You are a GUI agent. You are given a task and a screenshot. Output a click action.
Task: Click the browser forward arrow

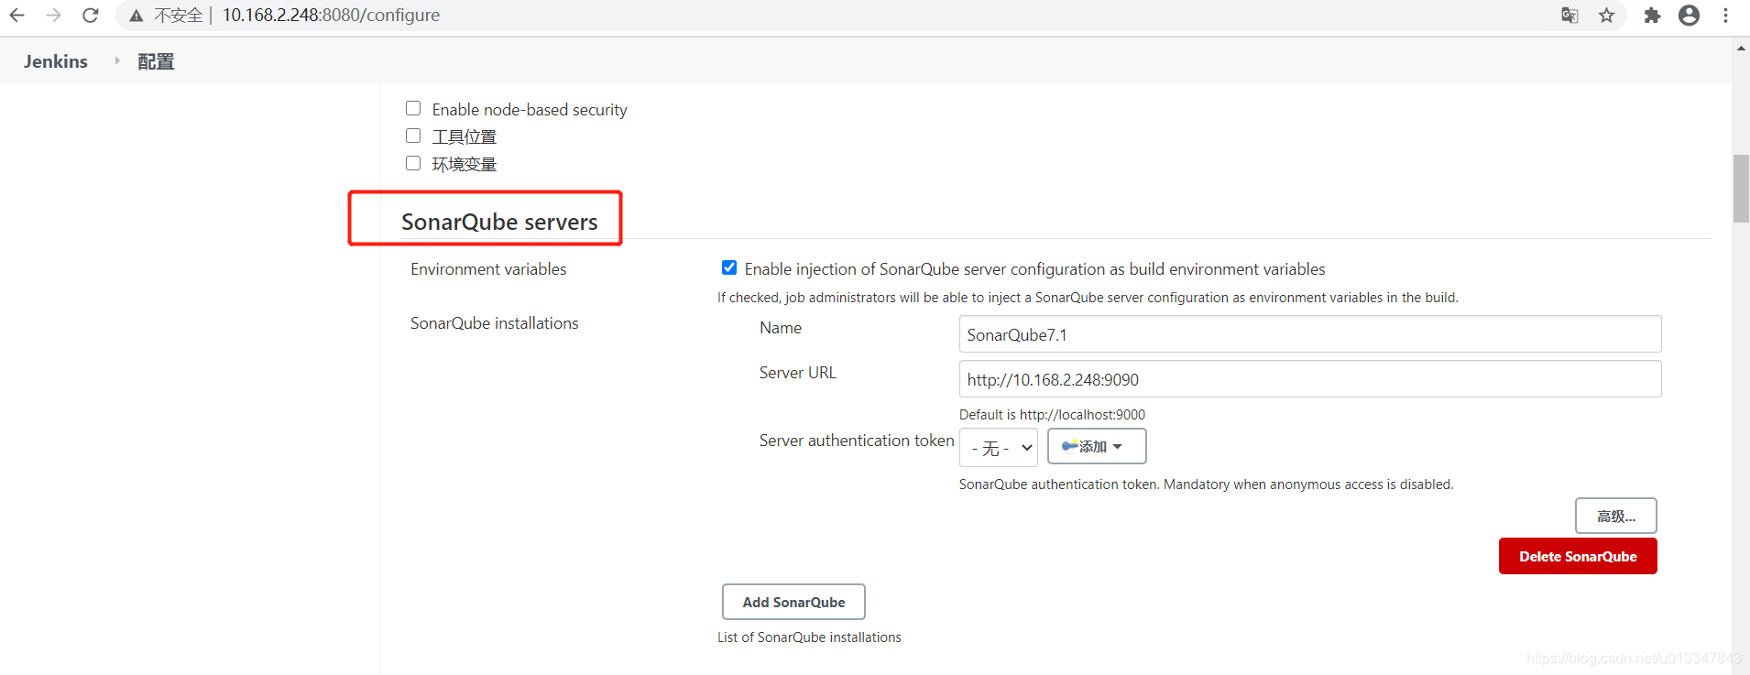click(53, 15)
